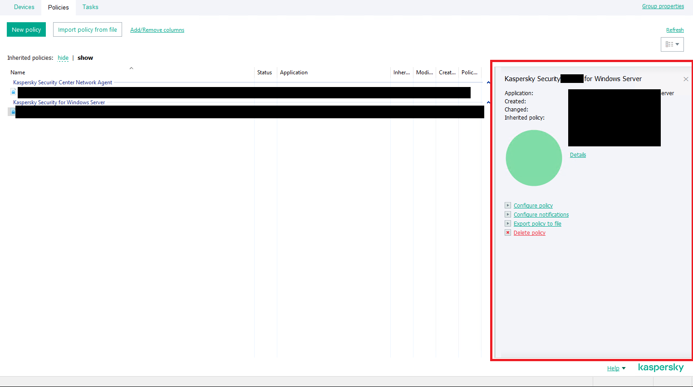Image resolution: width=693 pixels, height=387 pixels.
Task: Collapse the Kaspersky Security for Windows Server group
Action: (x=488, y=102)
